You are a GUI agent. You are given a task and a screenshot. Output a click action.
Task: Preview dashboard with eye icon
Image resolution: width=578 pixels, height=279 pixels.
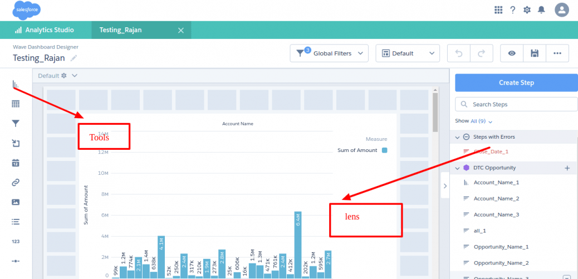tap(512, 53)
